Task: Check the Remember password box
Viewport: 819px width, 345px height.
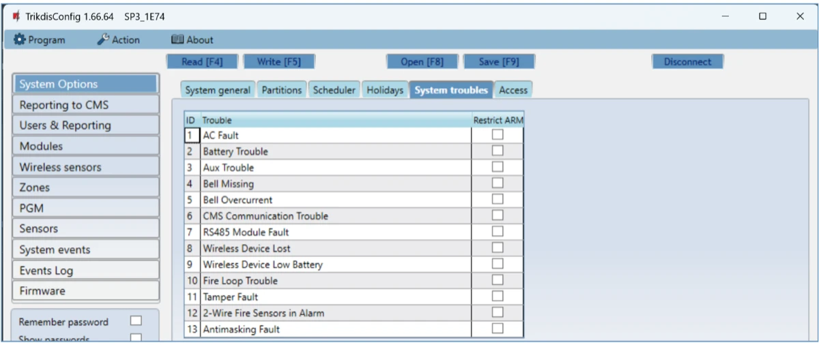Action: tap(136, 321)
